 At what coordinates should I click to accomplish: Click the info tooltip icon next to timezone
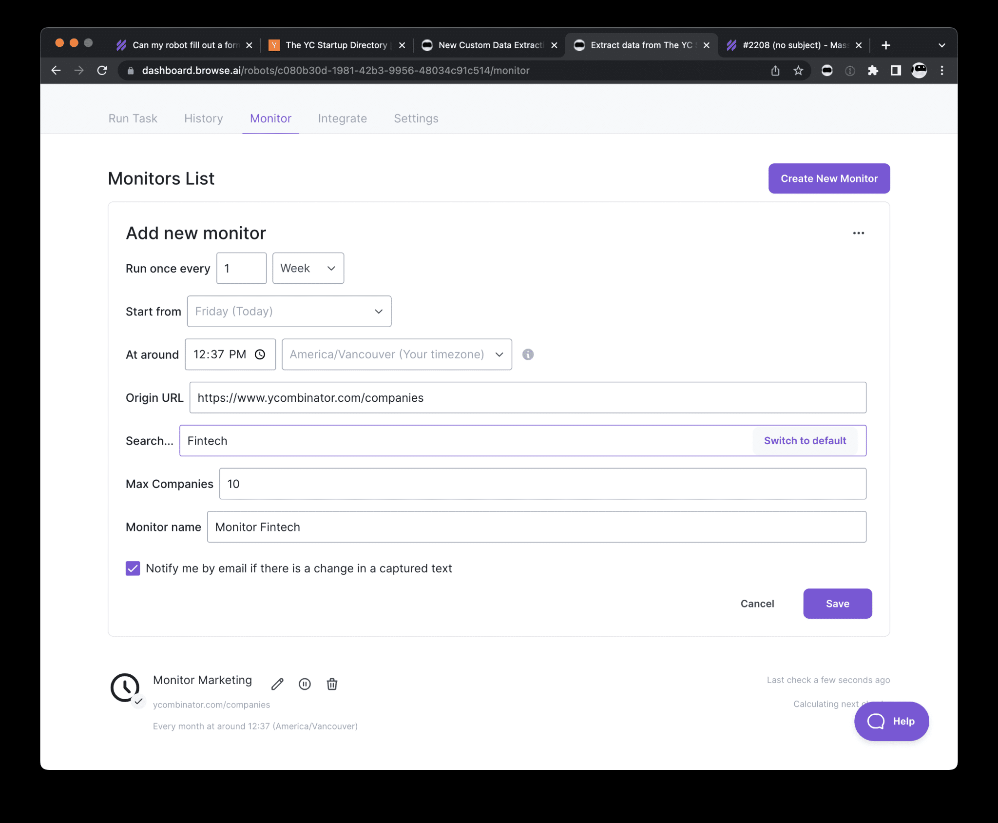pos(528,354)
